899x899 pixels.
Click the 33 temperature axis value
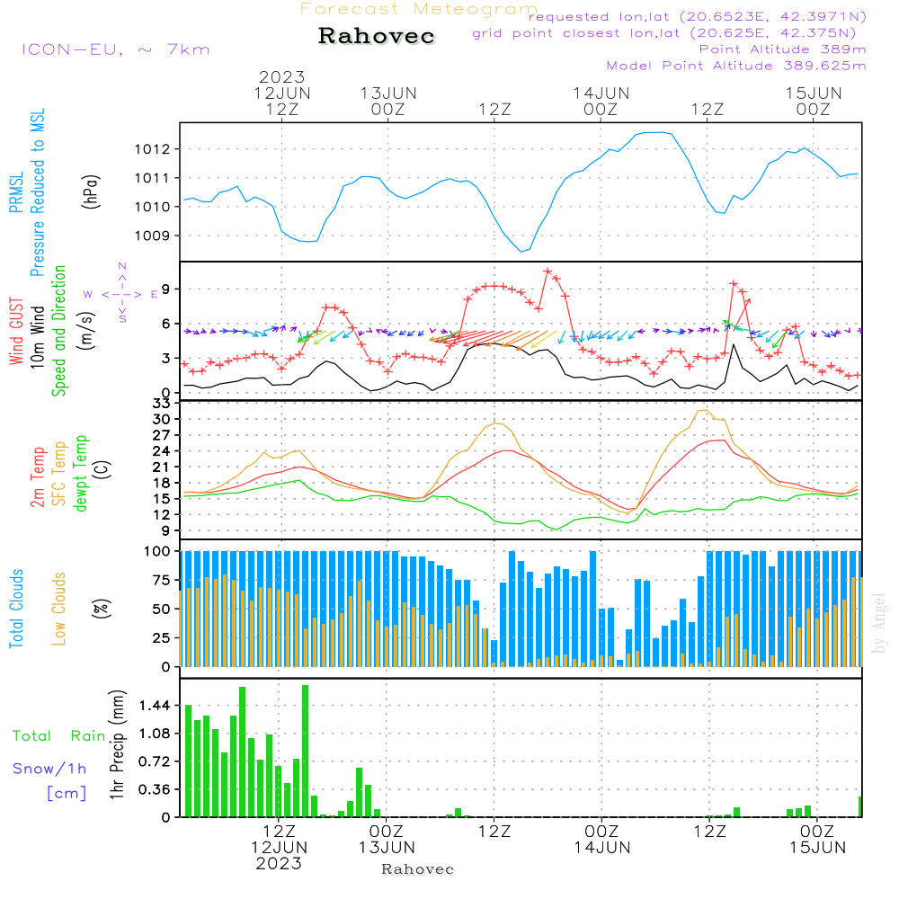162,404
